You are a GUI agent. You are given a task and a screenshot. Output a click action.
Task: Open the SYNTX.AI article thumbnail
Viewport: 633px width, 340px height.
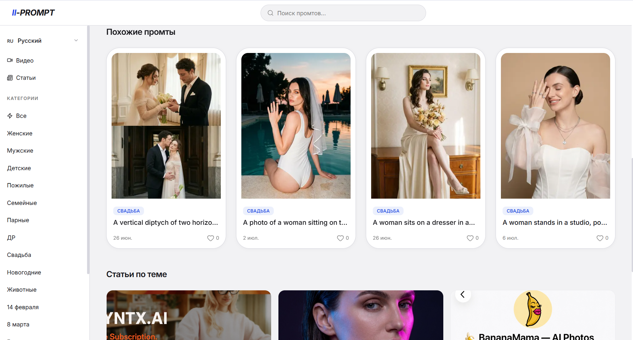tap(189, 315)
